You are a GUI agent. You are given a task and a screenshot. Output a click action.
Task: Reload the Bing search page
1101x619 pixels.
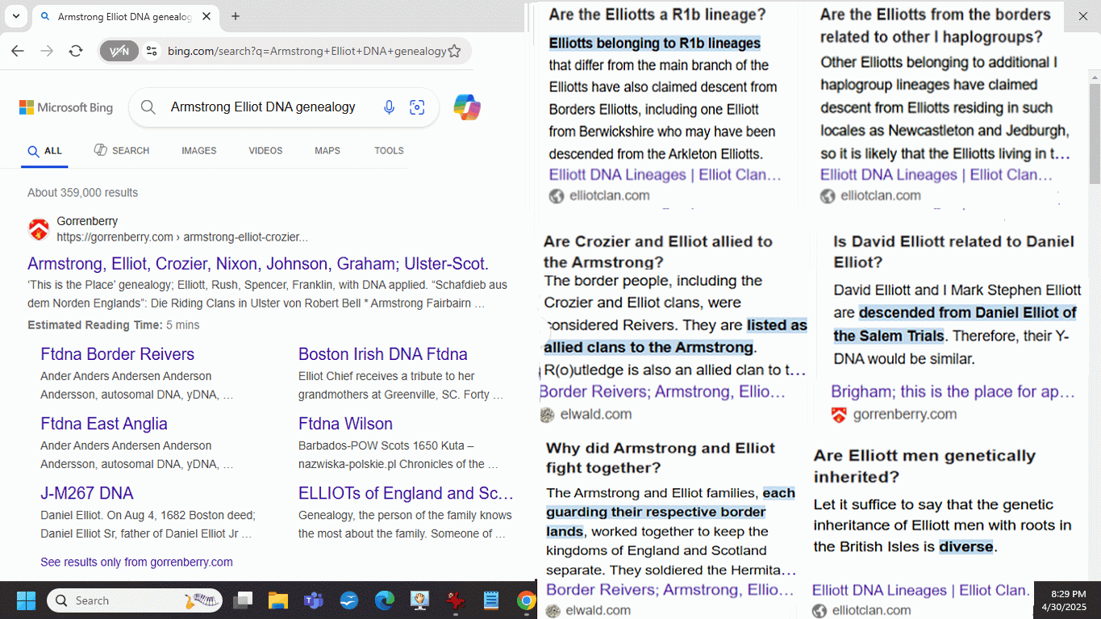pyautogui.click(x=76, y=51)
